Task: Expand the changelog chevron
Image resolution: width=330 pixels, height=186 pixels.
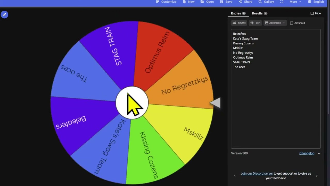Action: coord(319,153)
